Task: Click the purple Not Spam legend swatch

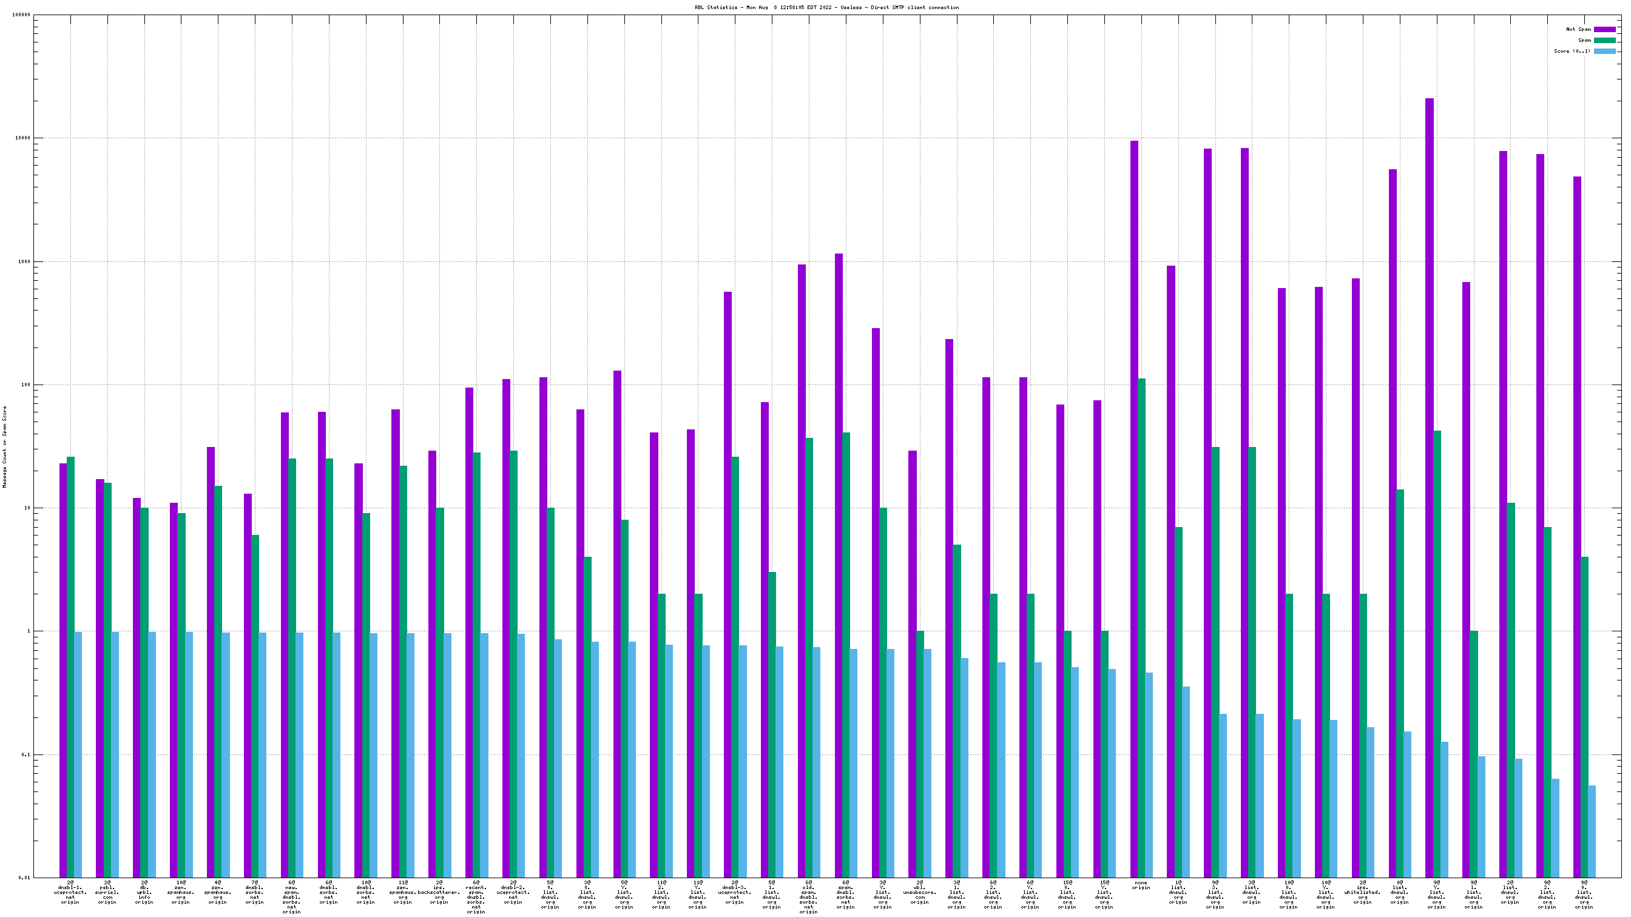Action: 1604,29
